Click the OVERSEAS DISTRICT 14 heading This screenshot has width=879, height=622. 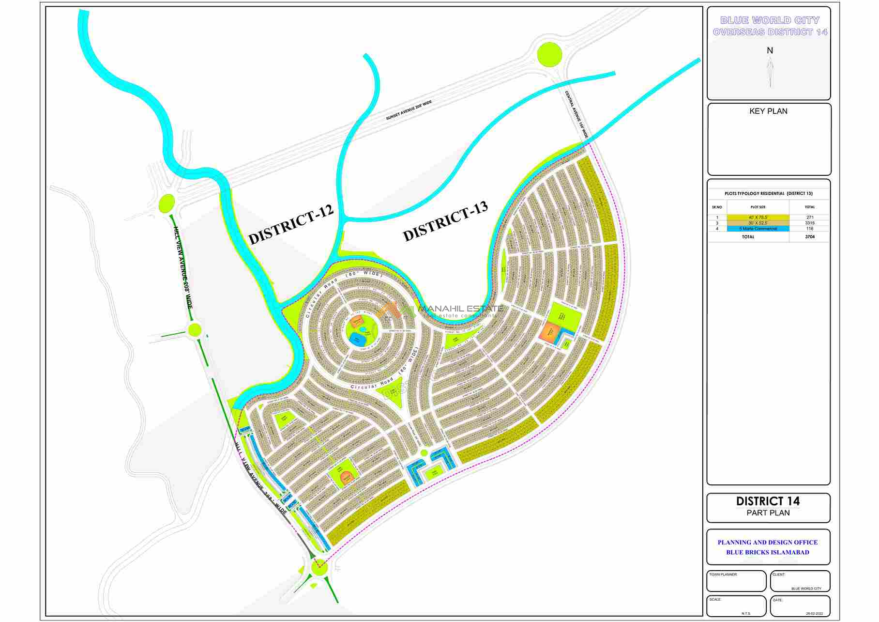(x=770, y=32)
